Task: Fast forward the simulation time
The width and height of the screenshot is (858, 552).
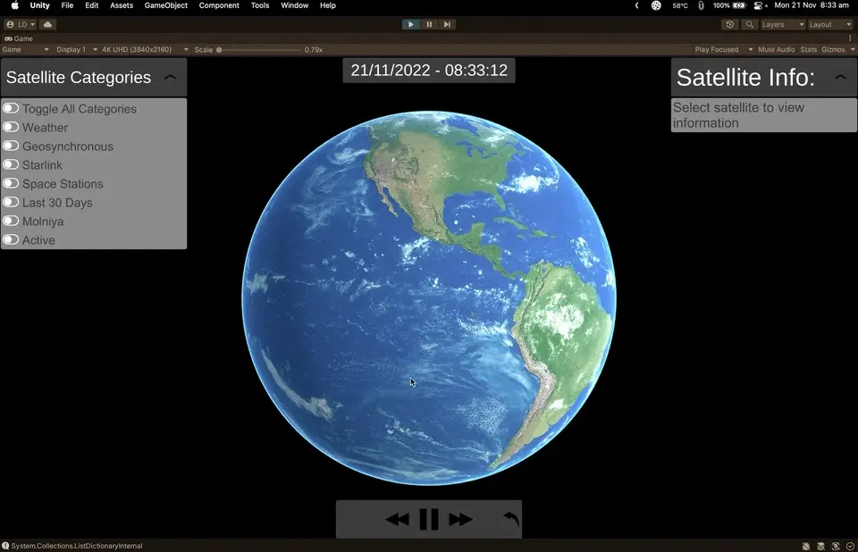Action: pos(460,520)
